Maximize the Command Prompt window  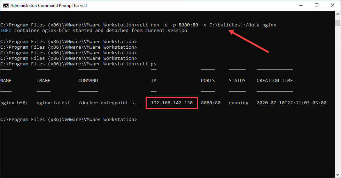pos(317,5)
